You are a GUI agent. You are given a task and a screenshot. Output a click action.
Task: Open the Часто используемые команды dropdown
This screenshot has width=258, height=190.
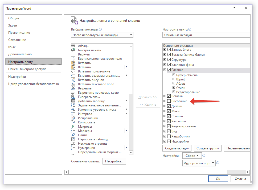[102, 35]
